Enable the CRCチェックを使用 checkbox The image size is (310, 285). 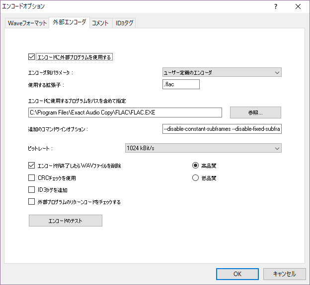[32, 177]
